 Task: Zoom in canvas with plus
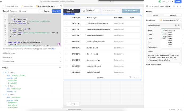coord(77,104)
